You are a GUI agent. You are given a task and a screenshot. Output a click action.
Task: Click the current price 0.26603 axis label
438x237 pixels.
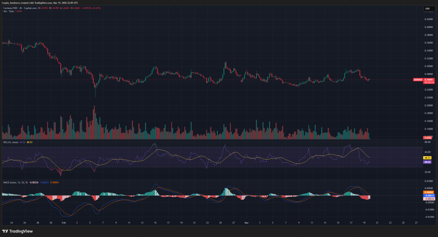[429, 80]
